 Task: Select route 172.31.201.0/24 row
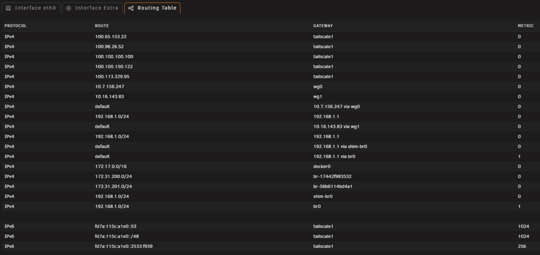pyautogui.click(x=270, y=187)
